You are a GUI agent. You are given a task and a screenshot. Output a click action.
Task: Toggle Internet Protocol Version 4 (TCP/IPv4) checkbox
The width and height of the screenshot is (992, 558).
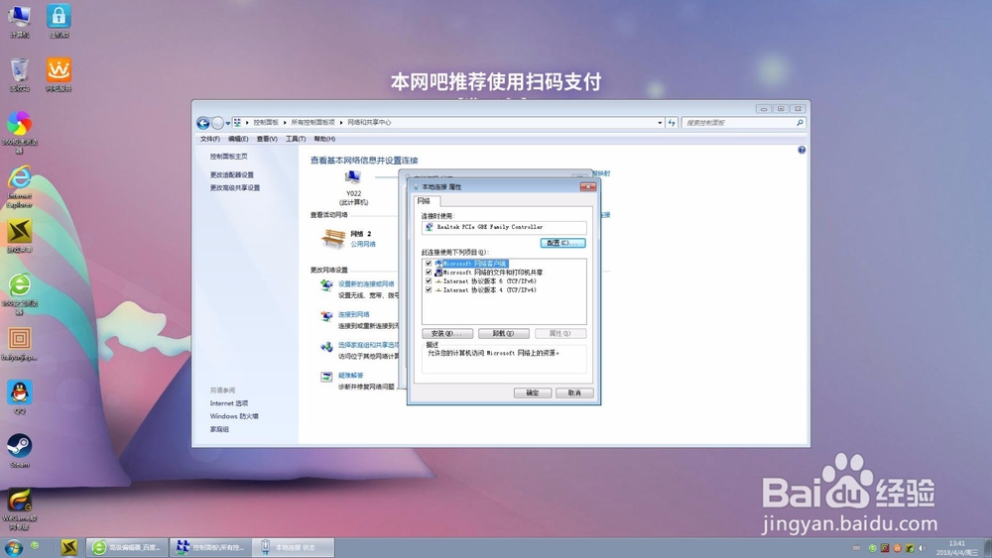click(429, 290)
